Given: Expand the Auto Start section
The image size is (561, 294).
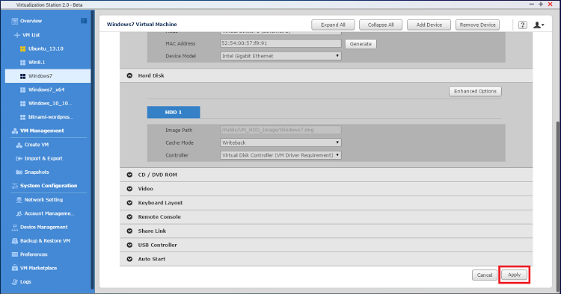Looking at the screenshot, I should point(129,259).
